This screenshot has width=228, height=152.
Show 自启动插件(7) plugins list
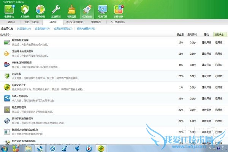tap(43, 28)
